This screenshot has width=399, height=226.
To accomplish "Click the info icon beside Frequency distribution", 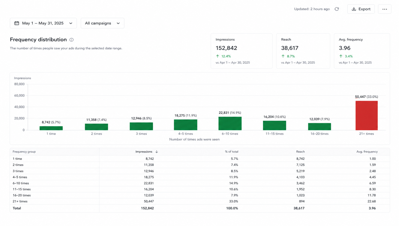I will (x=72, y=40).
